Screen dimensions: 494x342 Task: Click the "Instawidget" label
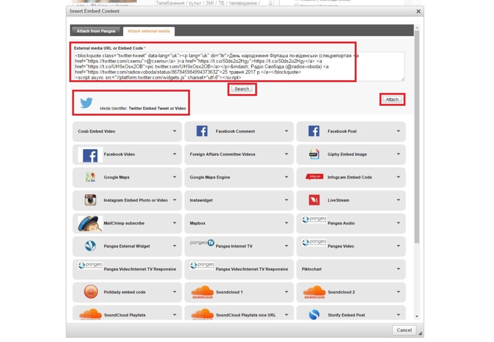click(201, 200)
